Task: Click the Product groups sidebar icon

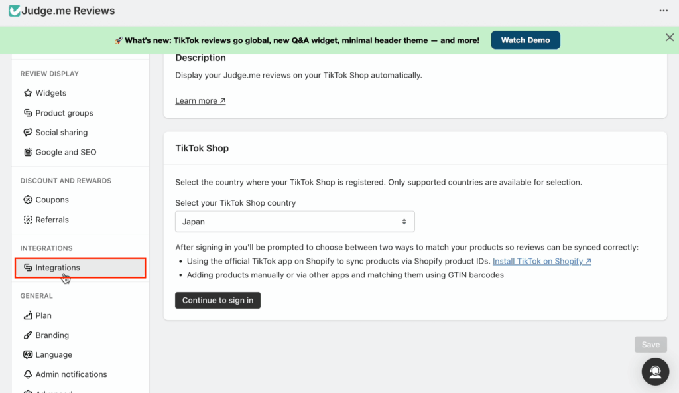Action: click(28, 113)
